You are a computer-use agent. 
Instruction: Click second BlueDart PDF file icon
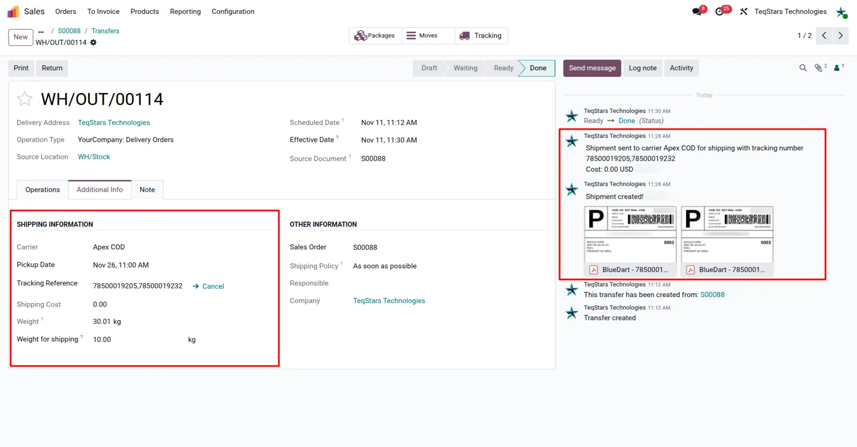[690, 270]
